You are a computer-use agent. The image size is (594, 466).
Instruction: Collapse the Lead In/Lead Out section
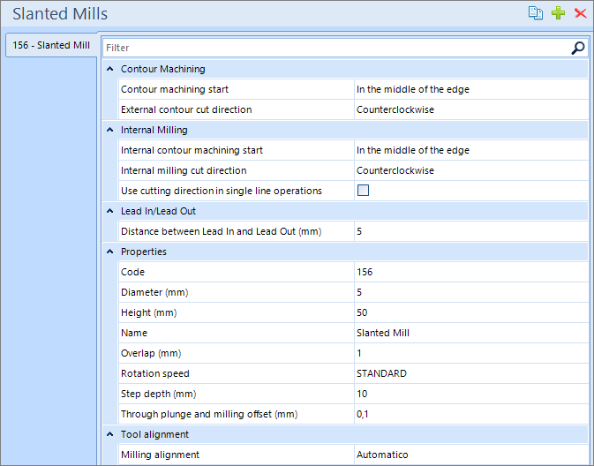[x=109, y=211]
